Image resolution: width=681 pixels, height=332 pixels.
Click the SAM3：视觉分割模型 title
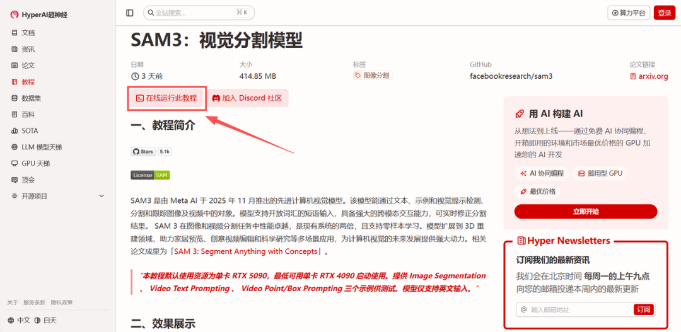tap(216, 41)
